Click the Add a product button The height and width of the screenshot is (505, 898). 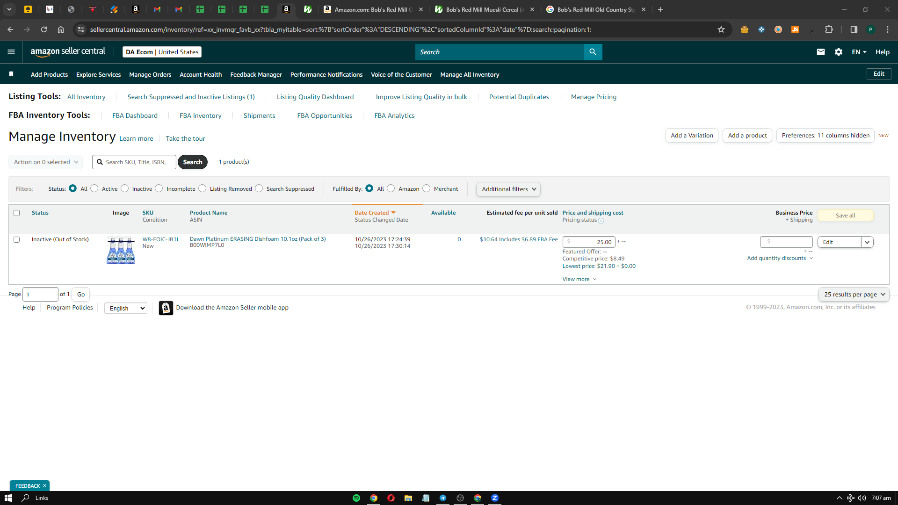pyautogui.click(x=747, y=136)
